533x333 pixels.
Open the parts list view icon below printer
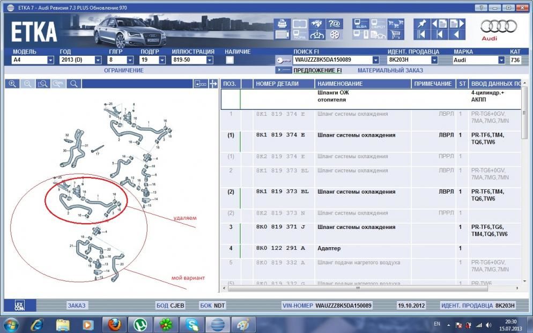click(282, 35)
